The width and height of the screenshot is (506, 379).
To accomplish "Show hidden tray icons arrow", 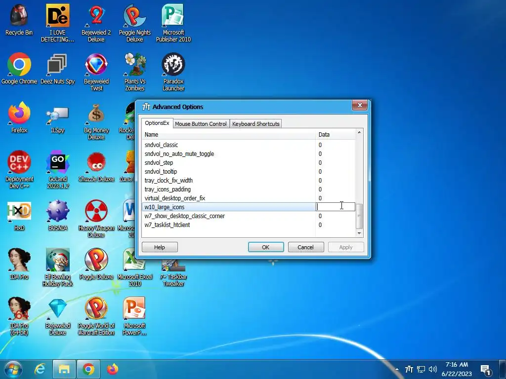I will pos(397,370).
